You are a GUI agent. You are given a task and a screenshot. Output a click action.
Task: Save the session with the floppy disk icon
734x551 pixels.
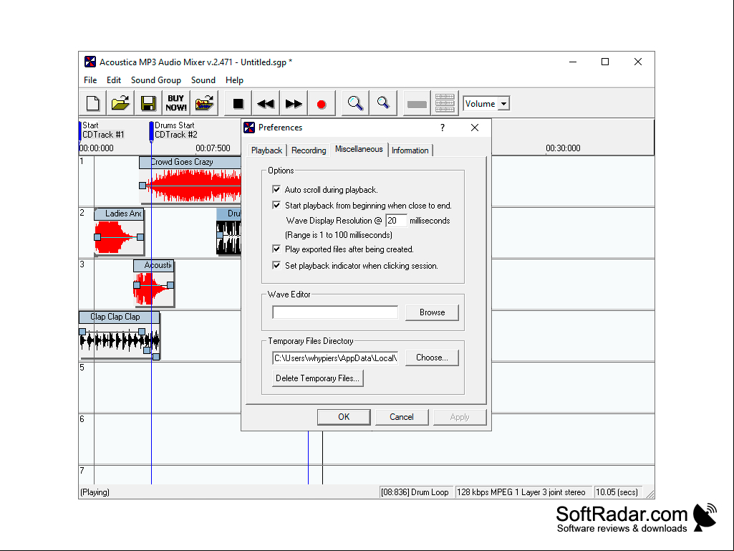tap(148, 103)
